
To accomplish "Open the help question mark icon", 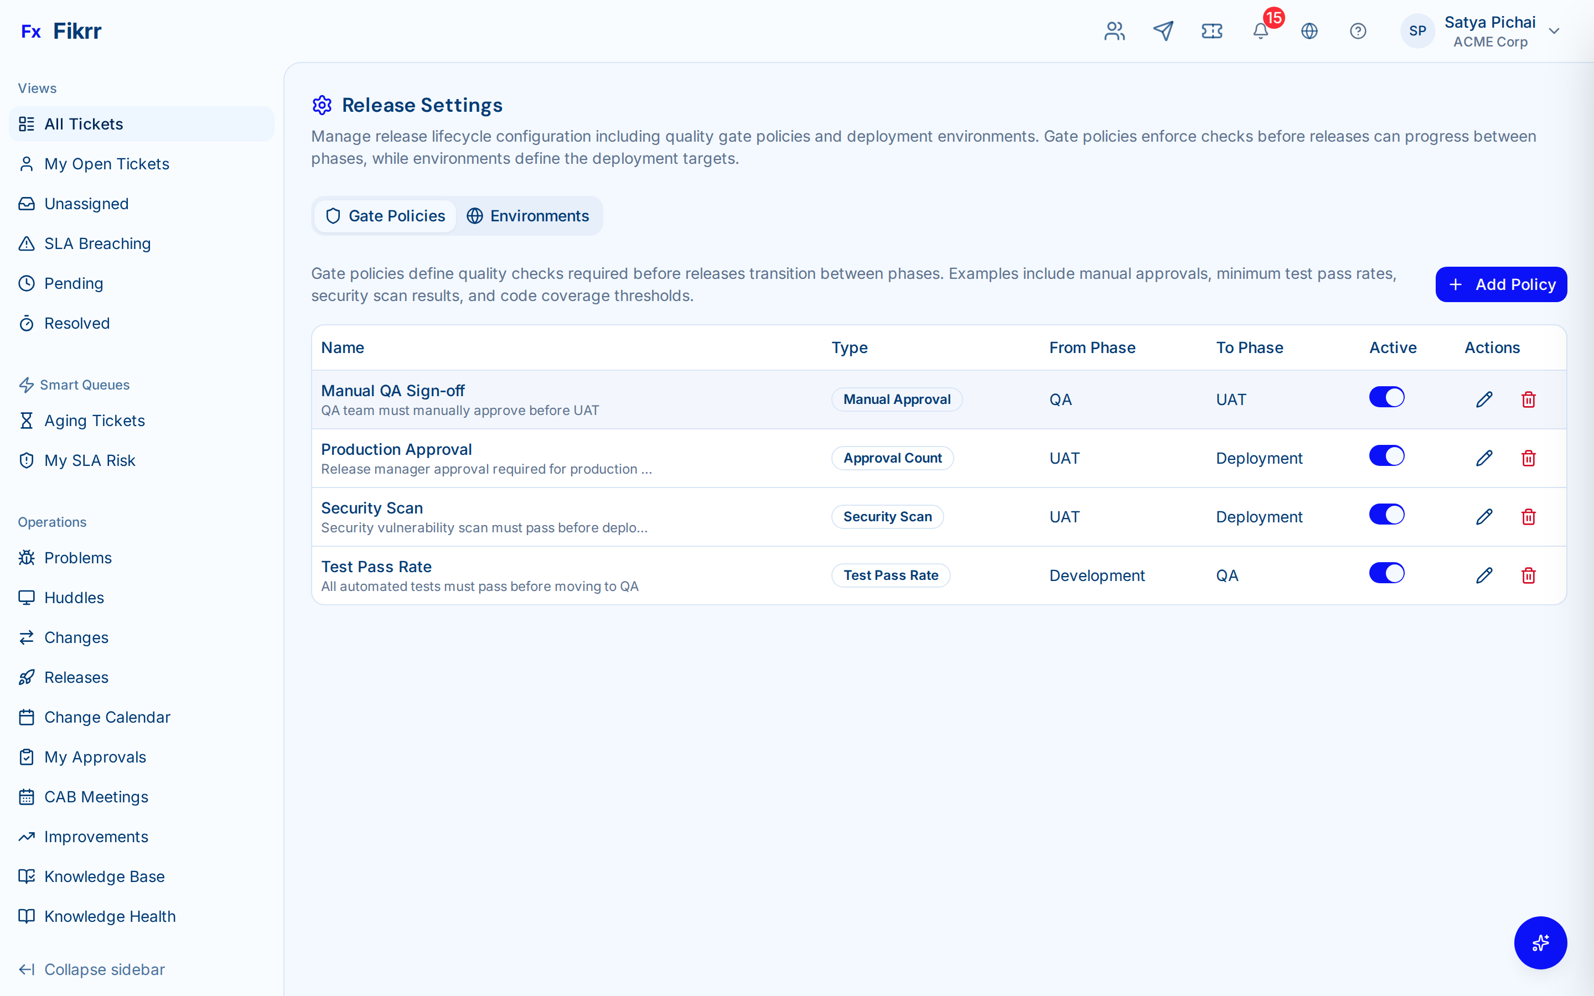I will [1358, 30].
